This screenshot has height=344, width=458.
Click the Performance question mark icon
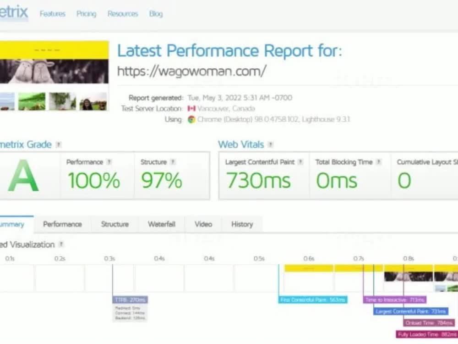click(x=109, y=161)
